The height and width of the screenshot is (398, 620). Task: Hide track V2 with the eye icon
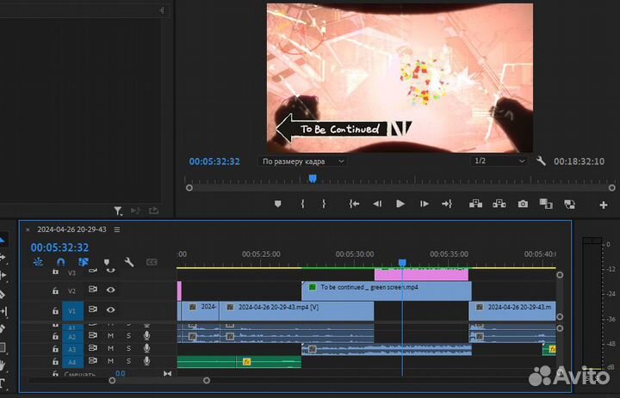point(110,290)
